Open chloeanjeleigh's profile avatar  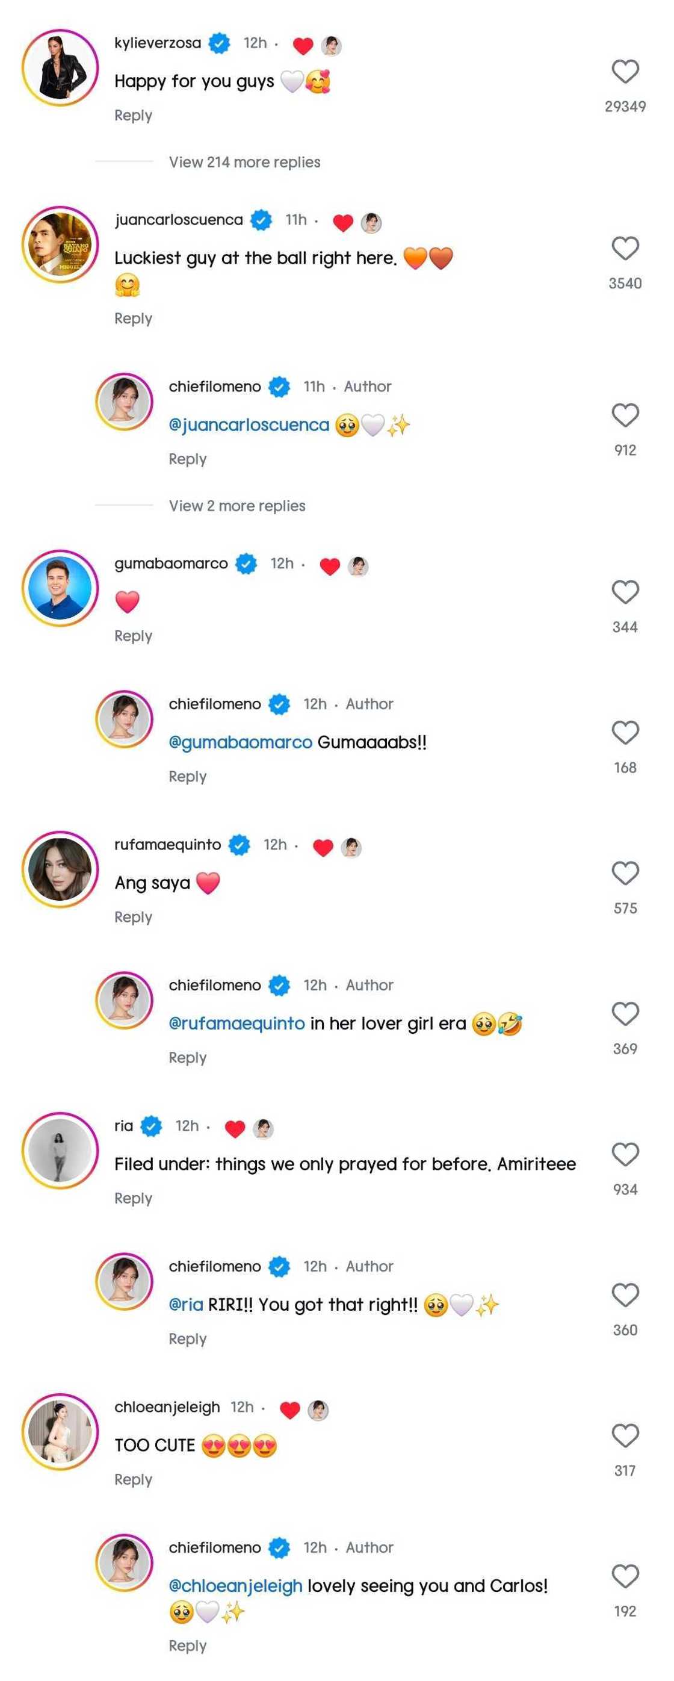(60, 1432)
